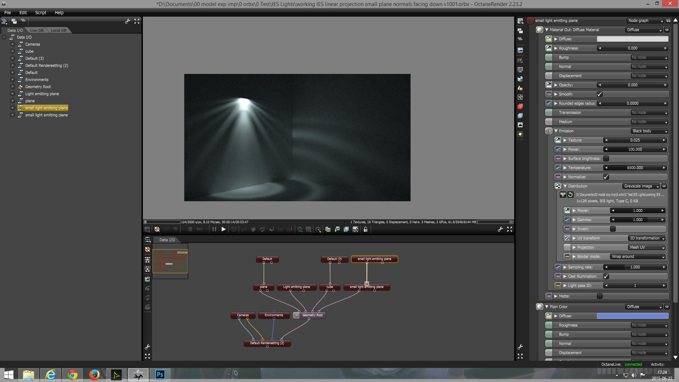The width and height of the screenshot is (679, 382).
Task: Toggle the Surface brightness checkbox
Action: click(x=606, y=158)
